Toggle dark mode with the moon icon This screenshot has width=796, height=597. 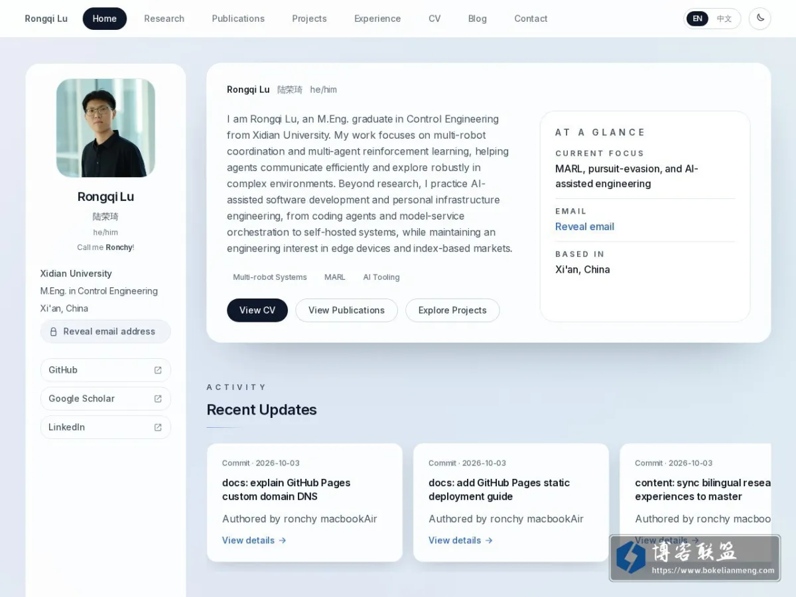tap(760, 19)
